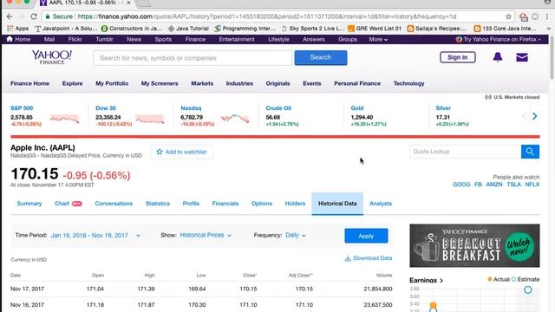Open the Java Tutorial bookmark

(x=188, y=29)
